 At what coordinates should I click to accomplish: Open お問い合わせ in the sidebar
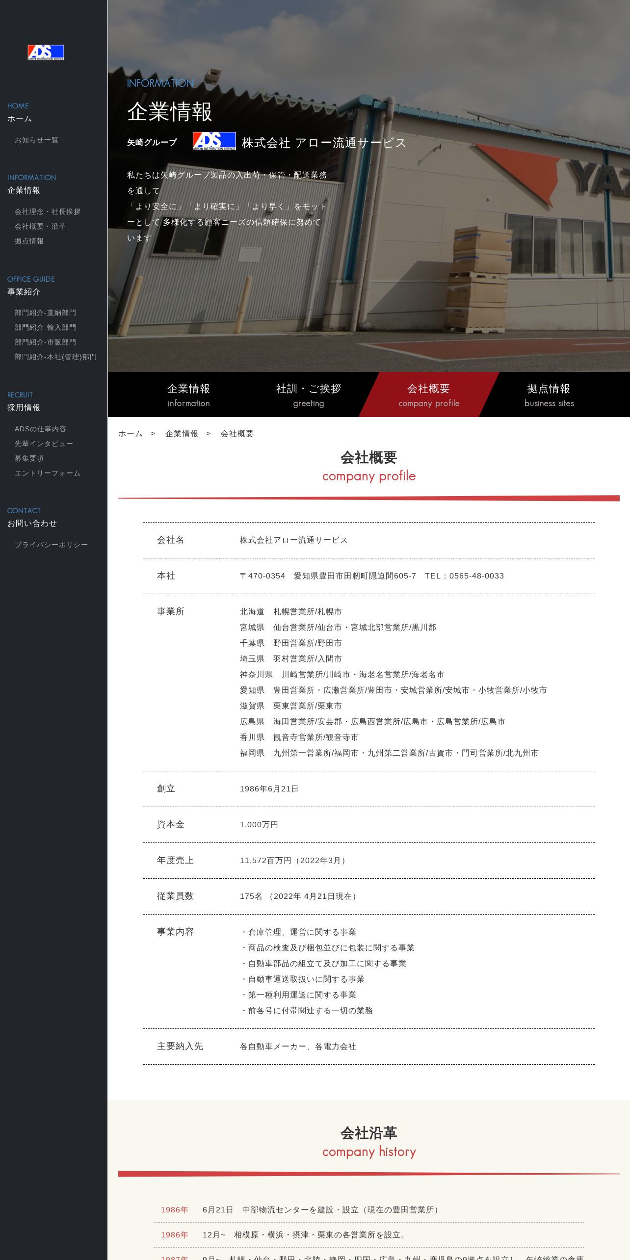32,524
